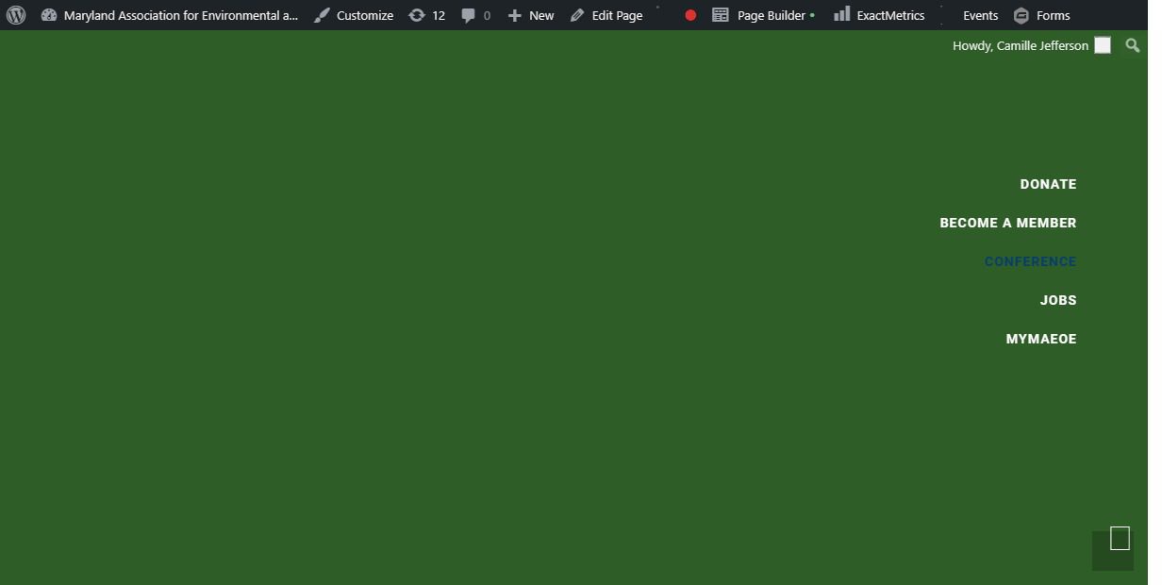Open ExactMetrics analytics in the admin bar
The width and height of the screenshot is (1162, 585).
coord(879,15)
